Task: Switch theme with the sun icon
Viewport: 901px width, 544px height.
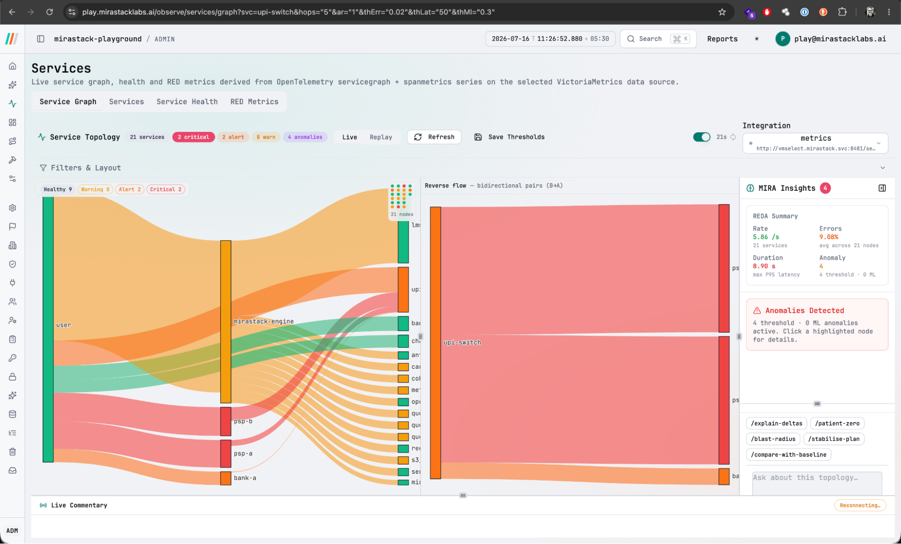Action: (x=757, y=39)
